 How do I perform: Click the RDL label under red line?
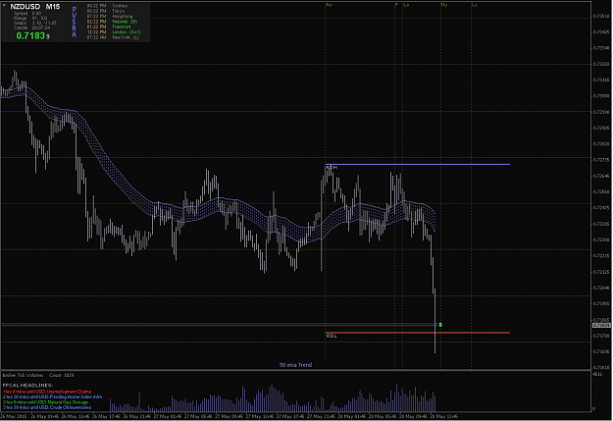pos(332,336)
